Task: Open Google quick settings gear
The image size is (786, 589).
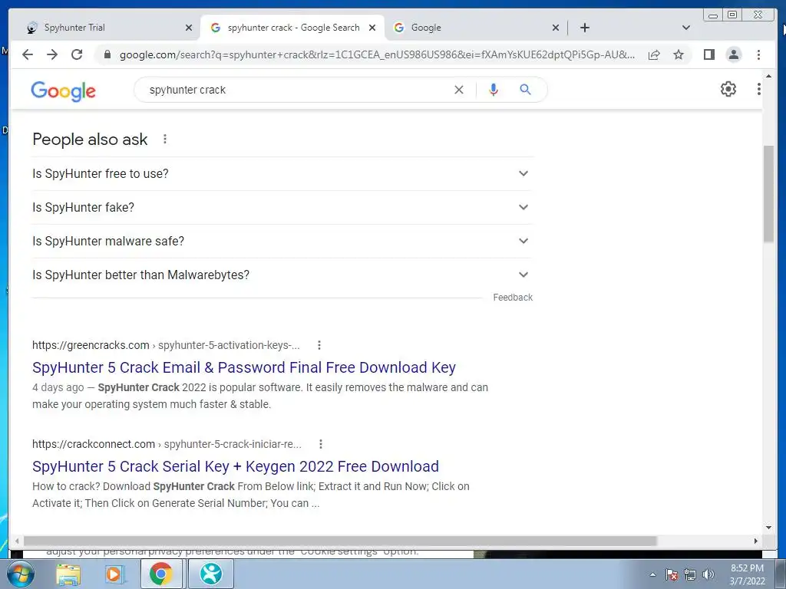Action: [x=728, y=89]
